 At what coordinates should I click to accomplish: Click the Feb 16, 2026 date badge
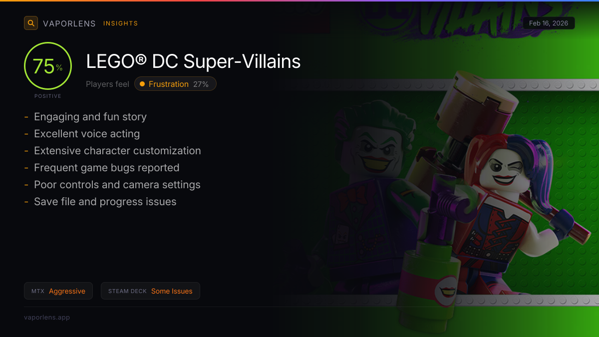click(549, 23)
